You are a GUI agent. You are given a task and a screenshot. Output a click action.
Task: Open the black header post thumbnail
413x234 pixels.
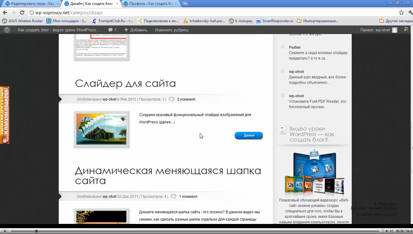click(101, 216)
